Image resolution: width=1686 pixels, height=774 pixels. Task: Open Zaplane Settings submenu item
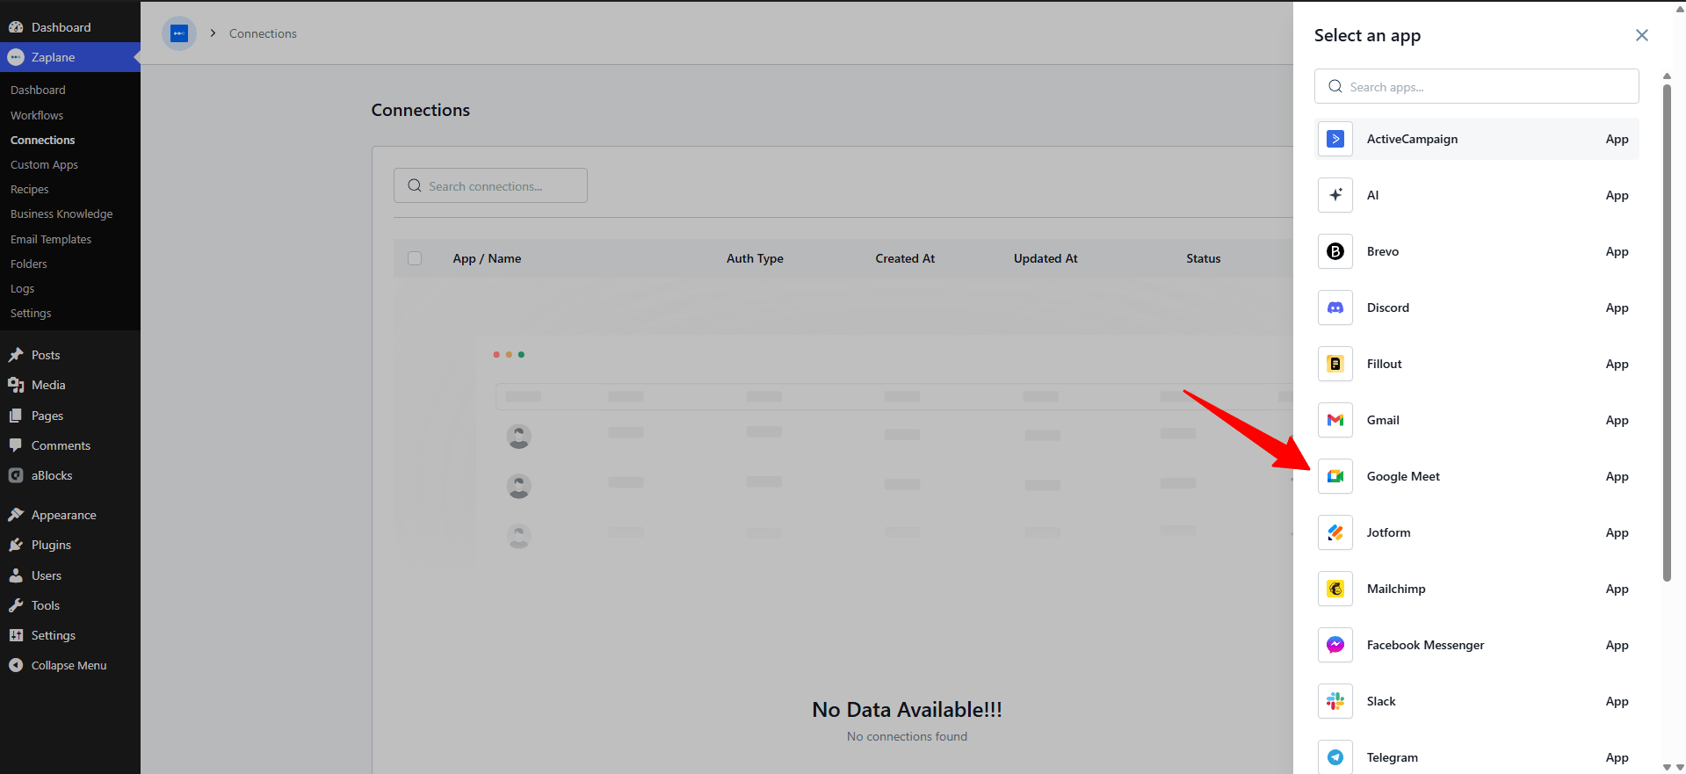pos(31,313)
